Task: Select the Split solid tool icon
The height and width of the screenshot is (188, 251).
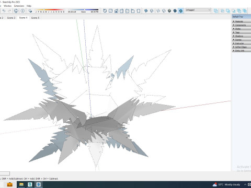Action: coord(245,11)
